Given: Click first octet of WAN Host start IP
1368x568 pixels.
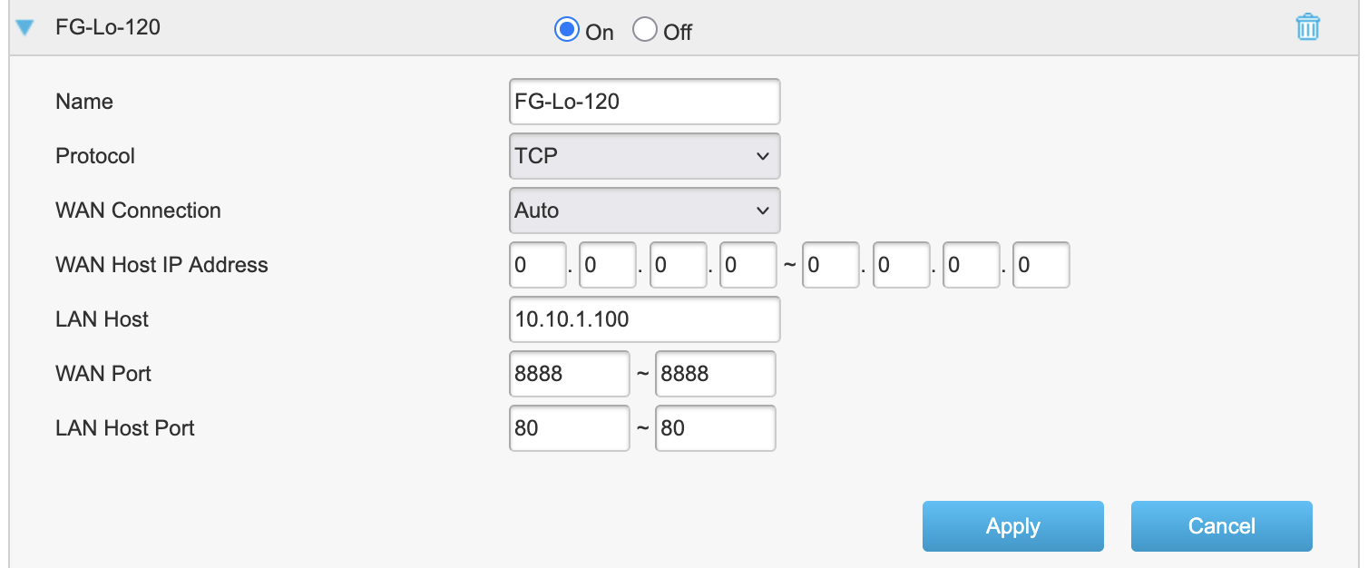Looking at the screenshot, I should click(538, 265).
